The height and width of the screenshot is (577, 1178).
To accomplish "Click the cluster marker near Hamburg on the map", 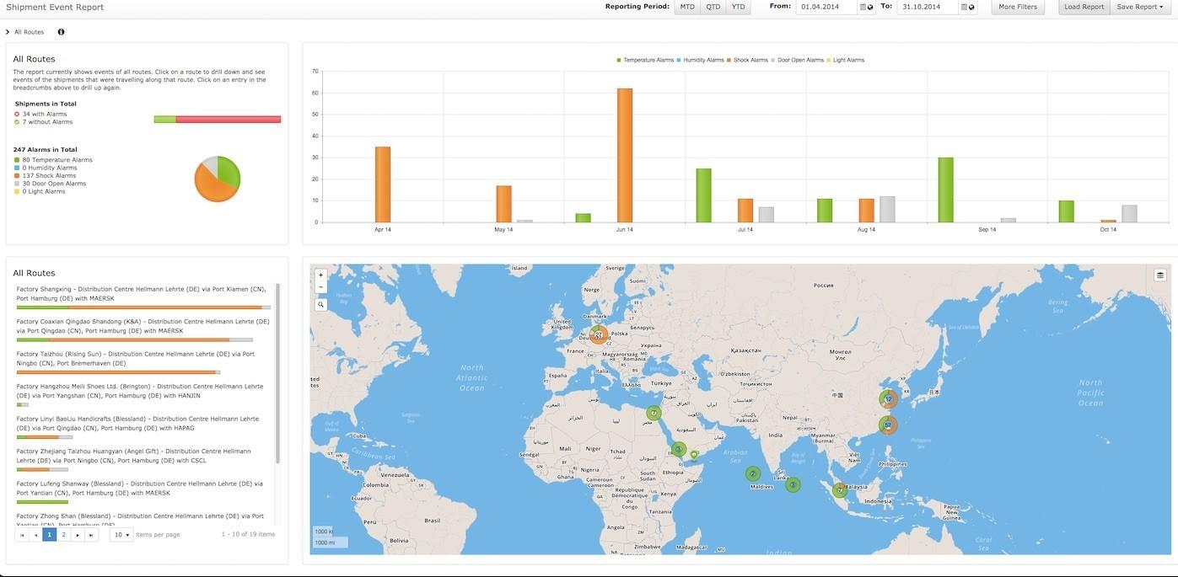I will pos(599,334).
